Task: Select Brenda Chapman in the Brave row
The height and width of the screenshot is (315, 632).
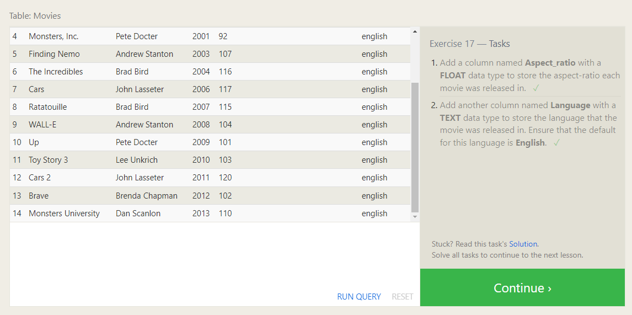Action: click(146, 196)
